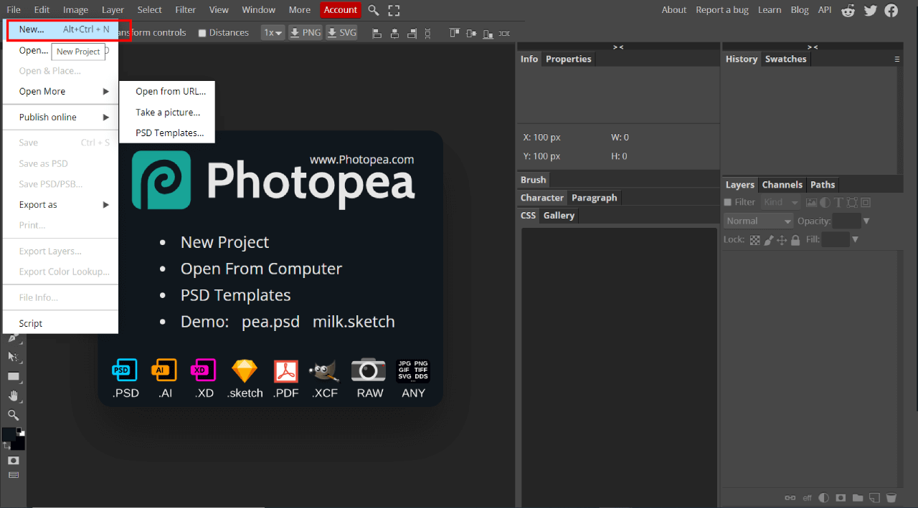Open layer effects 'eff' button
This screenshot has width=918, height=508.
tap(807, 498)
